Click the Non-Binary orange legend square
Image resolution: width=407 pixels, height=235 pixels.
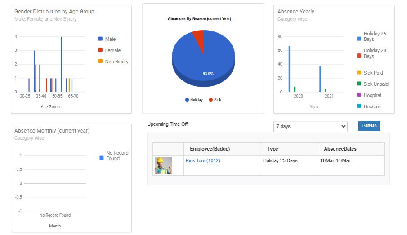[x=100, y=61]
